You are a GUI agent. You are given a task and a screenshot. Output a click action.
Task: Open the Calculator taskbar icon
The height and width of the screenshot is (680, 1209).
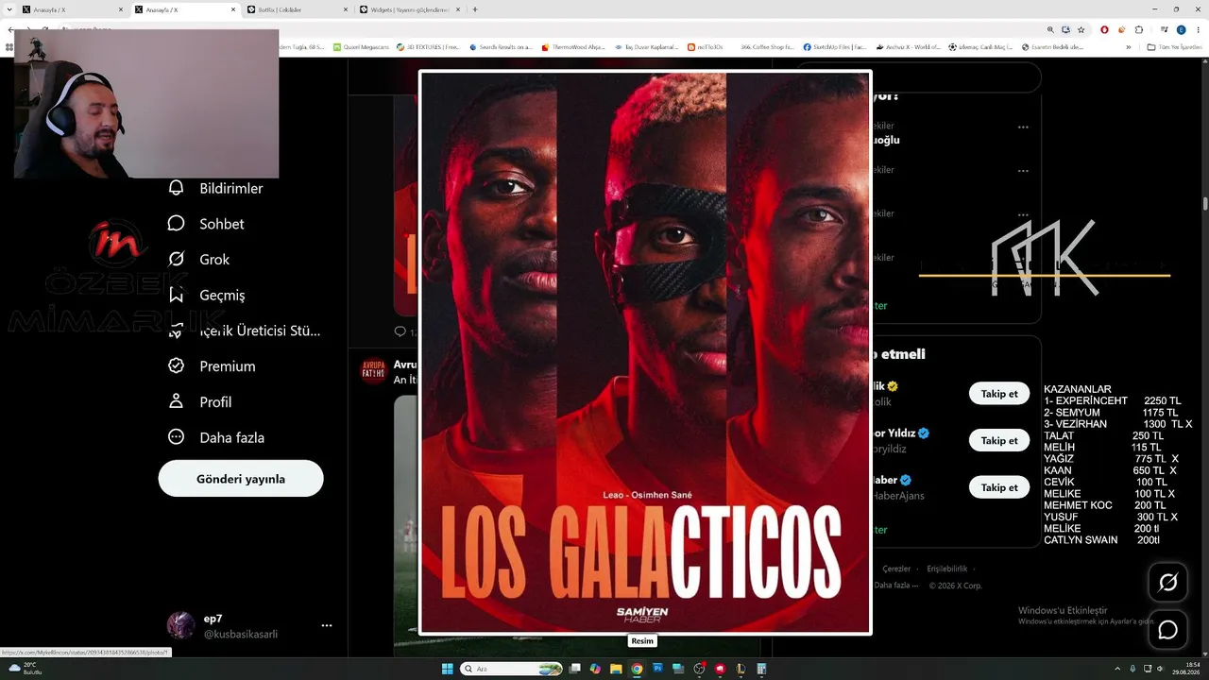click(x=761, y=669)
